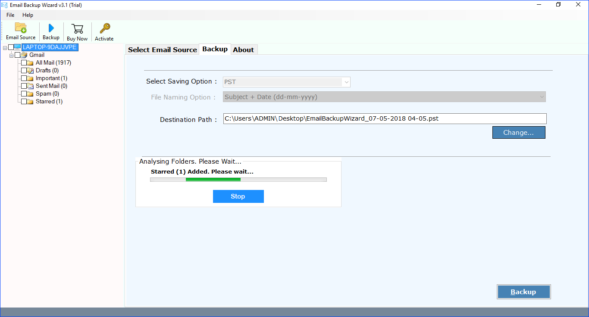
Task: Tick the Starred (1) checkbox
Action: (24, 102)
